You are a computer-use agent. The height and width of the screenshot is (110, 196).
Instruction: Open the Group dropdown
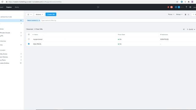[179, 14]
